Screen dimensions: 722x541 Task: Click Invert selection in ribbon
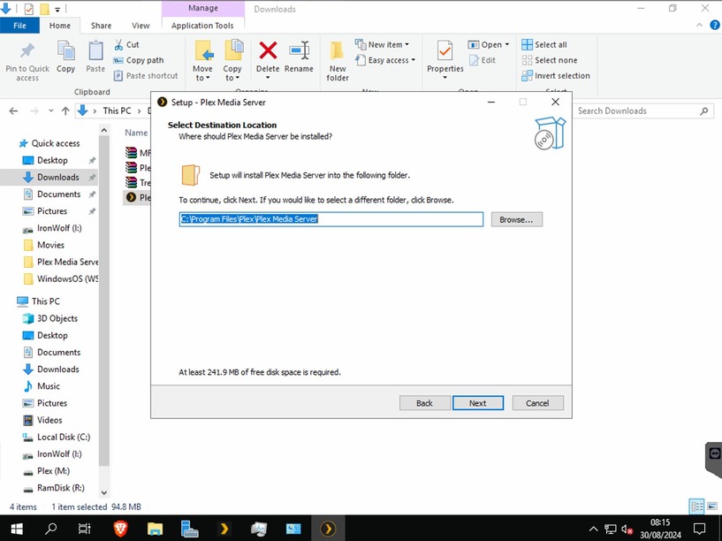click(556, 75)
